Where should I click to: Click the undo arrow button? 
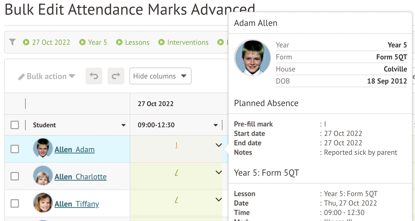(94, 76)
